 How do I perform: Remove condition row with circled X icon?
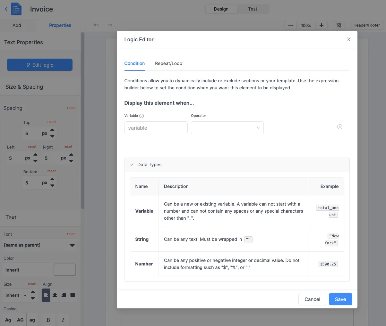tap(340, 127)
